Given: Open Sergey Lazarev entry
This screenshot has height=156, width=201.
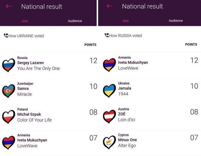Looking at the screenshot, I should pos(39,63).
